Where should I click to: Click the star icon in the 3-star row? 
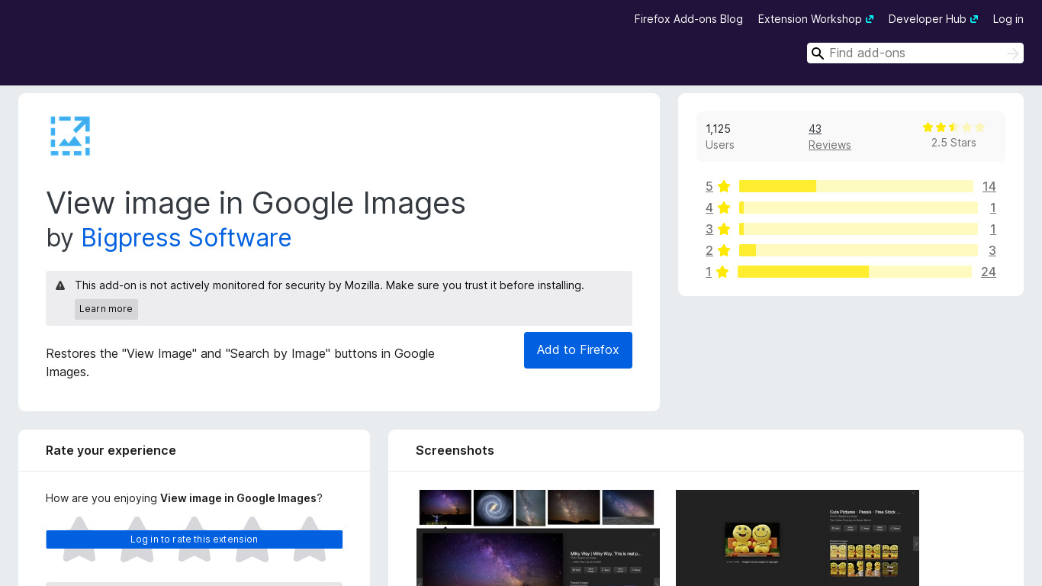724,229
